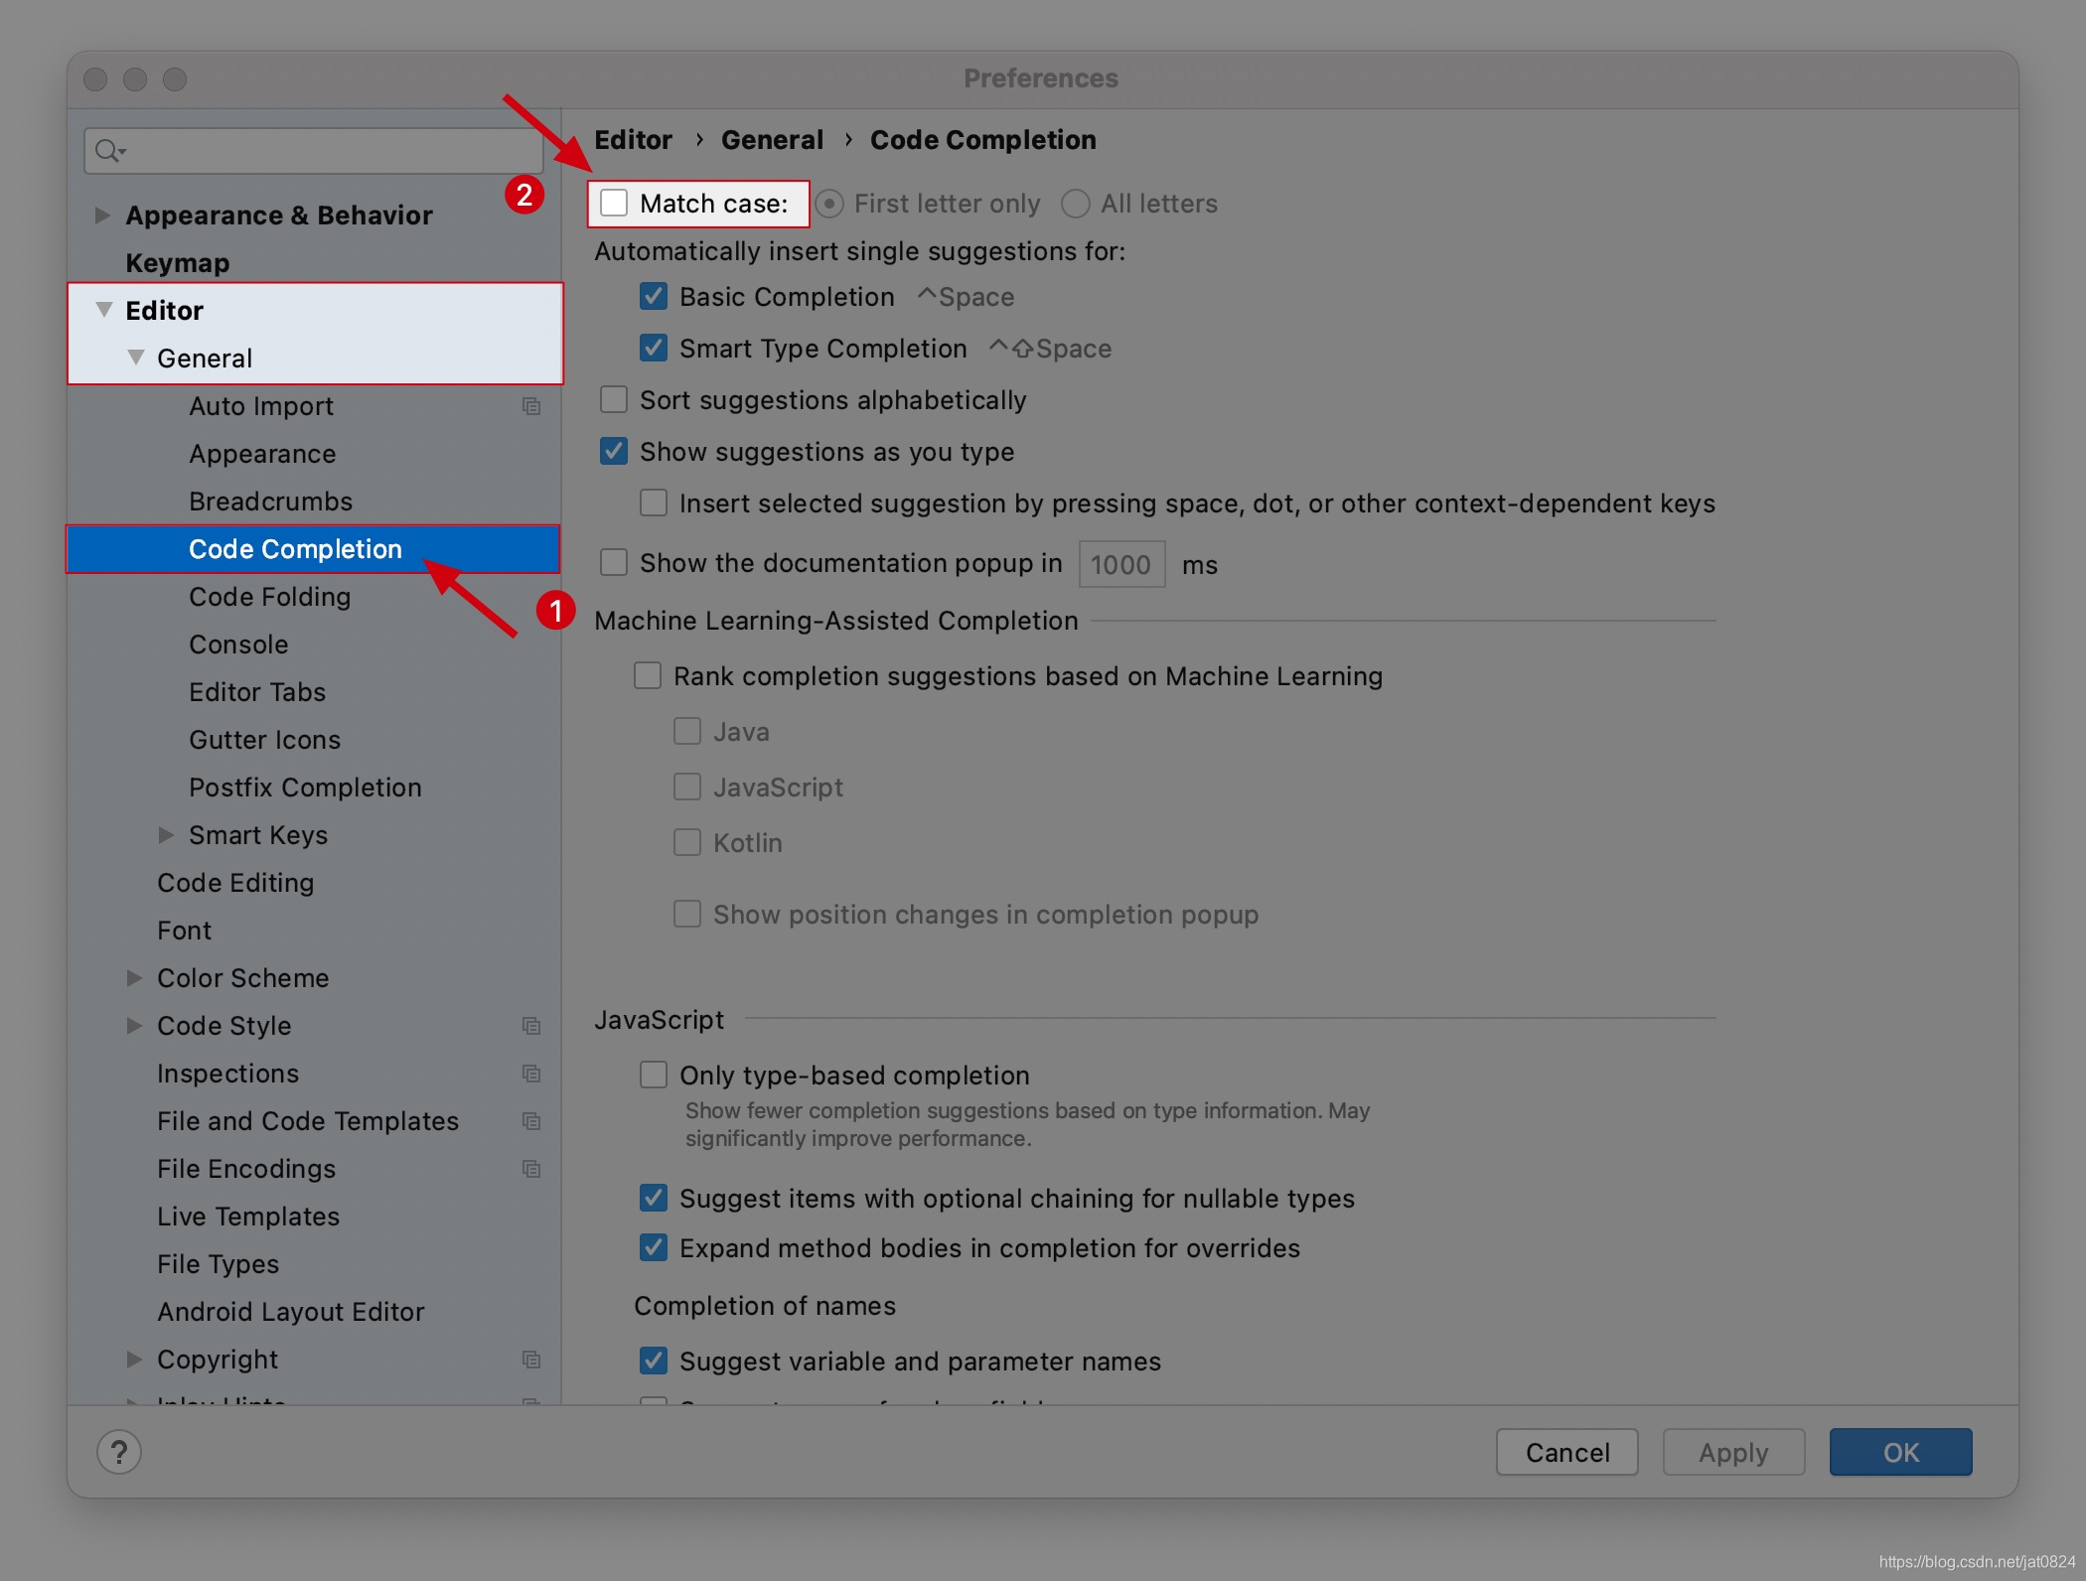Viewport: 2086px width, 1581px height.
Task: Expand the Color Scheme node
Action: pyautogui.click(x=134, y=978)
